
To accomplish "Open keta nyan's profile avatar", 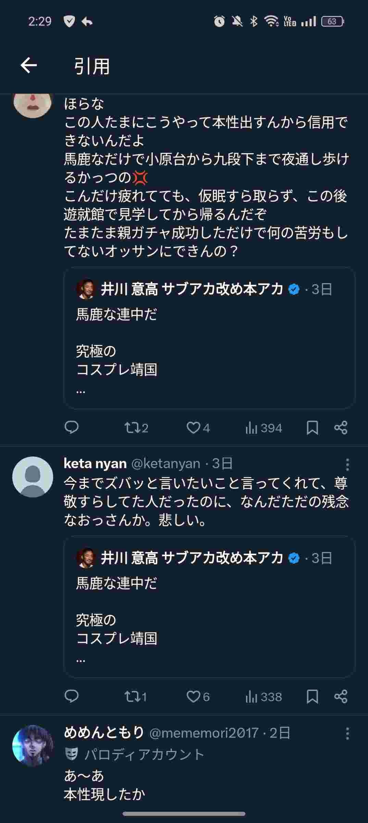I will tap(33, 477).
